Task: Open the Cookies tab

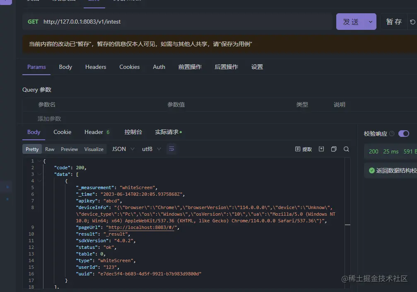Action: point(130,67)
